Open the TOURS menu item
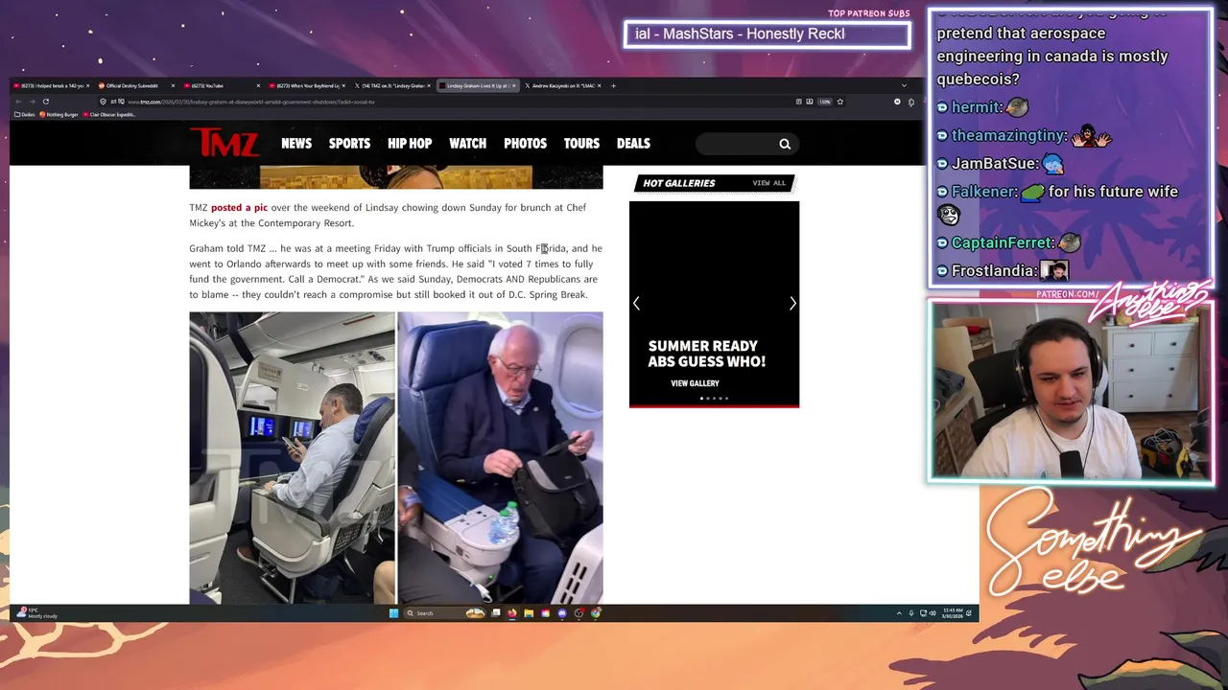The width and height of the screenshot is (1228, 690). pyautogui.click(x=581, y=143)
